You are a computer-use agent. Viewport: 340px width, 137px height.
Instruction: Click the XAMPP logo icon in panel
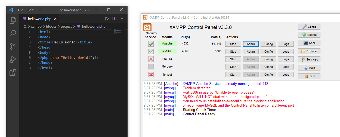click(x=147, y=27)
